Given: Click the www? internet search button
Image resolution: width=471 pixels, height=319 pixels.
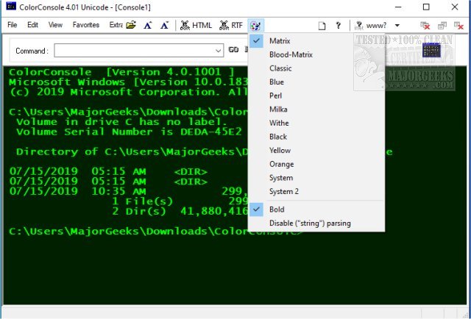Looking at the screenshot, I should click(370, 26).
